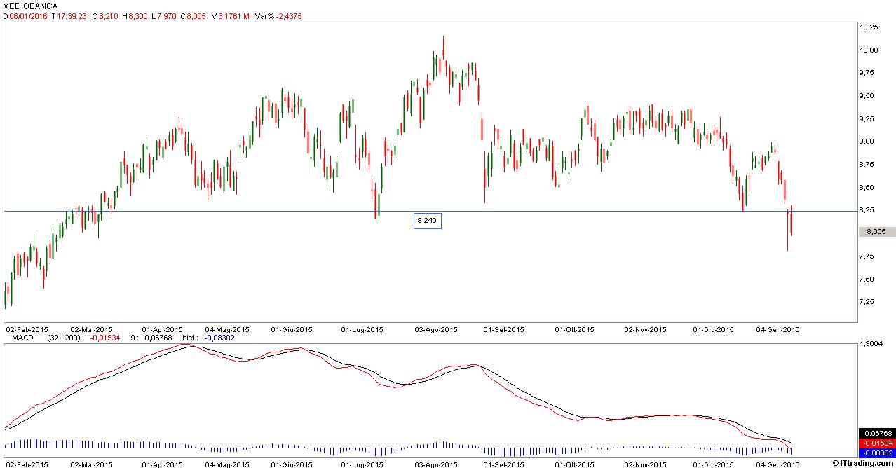Click the MEDIOBANCA chart title

(31, 6)
